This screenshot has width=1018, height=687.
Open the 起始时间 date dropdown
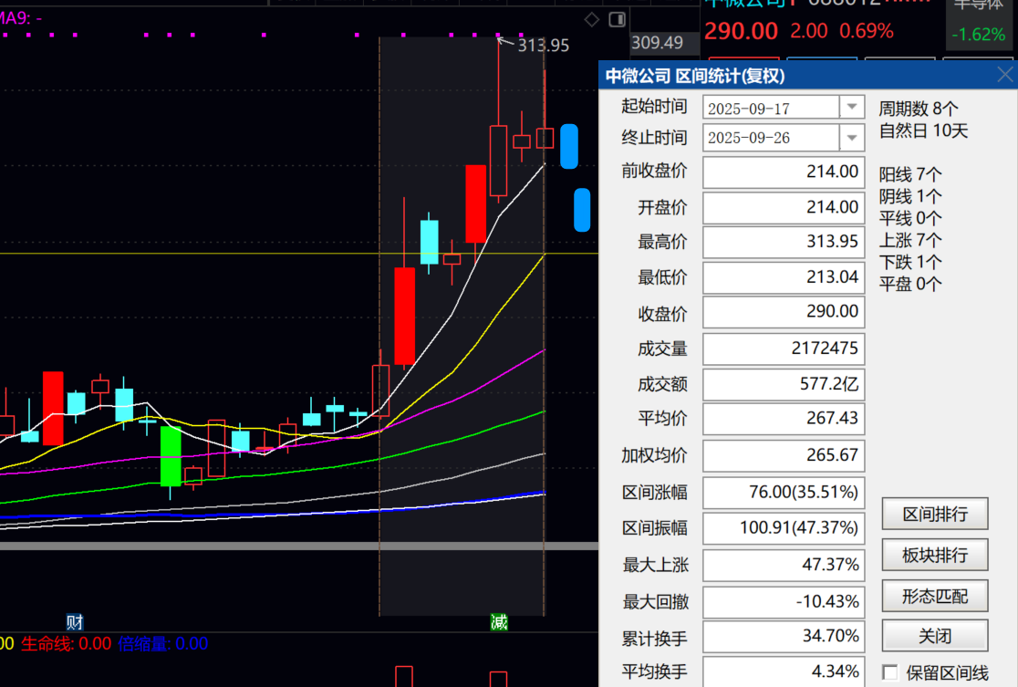[853, 107]
